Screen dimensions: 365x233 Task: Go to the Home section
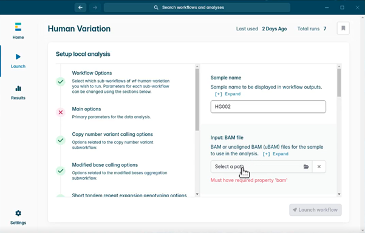(x=18, y=31)
